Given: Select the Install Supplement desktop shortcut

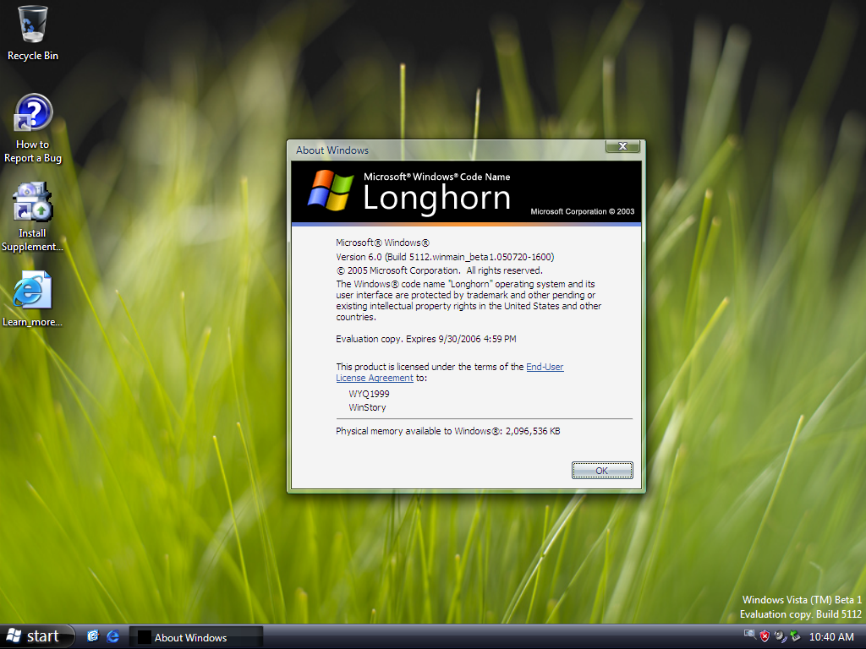Looking at the screenshot, I should 33,217.
